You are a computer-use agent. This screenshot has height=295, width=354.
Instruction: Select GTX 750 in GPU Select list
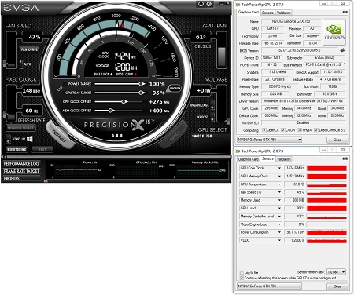point(202,136)
